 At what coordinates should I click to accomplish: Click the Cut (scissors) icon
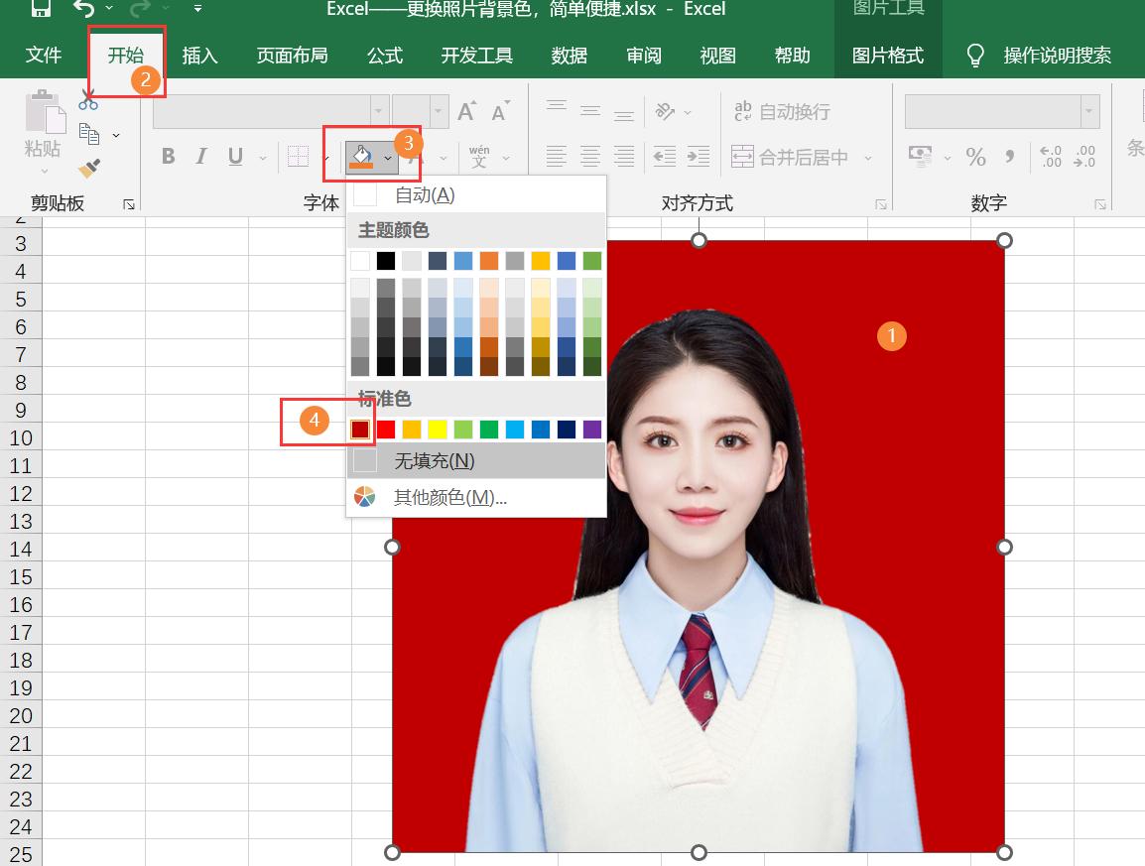[87, 99]
